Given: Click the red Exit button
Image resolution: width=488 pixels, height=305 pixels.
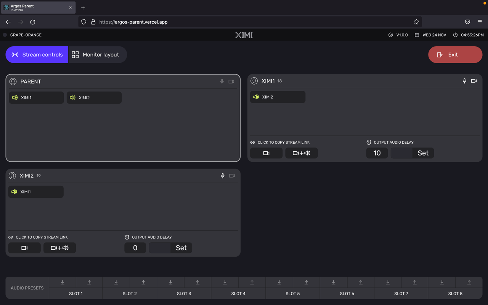Looking at the screenshot, I should (x=455, y=55).
